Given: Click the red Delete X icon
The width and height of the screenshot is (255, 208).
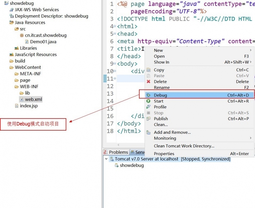Looking at the screenshot, I should [148, 82].
